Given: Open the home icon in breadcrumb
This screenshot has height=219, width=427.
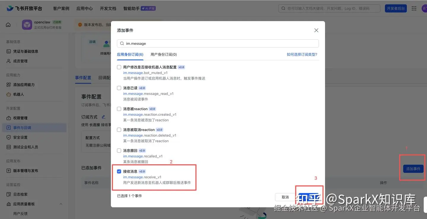Looking at the screenshot, I should [x=8, y=25].
